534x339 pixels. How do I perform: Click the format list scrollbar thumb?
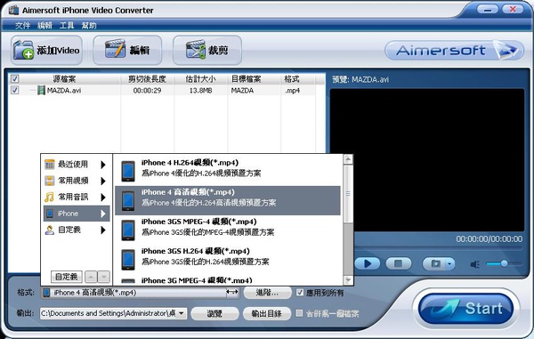pyautogui.click(x=348, y=194)
